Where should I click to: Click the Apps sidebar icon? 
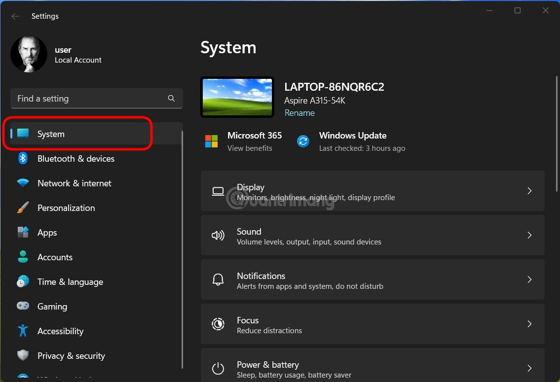coord(23,232)
